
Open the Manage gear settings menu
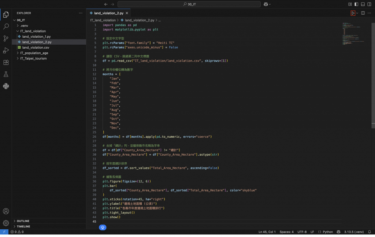click(6, 223)
